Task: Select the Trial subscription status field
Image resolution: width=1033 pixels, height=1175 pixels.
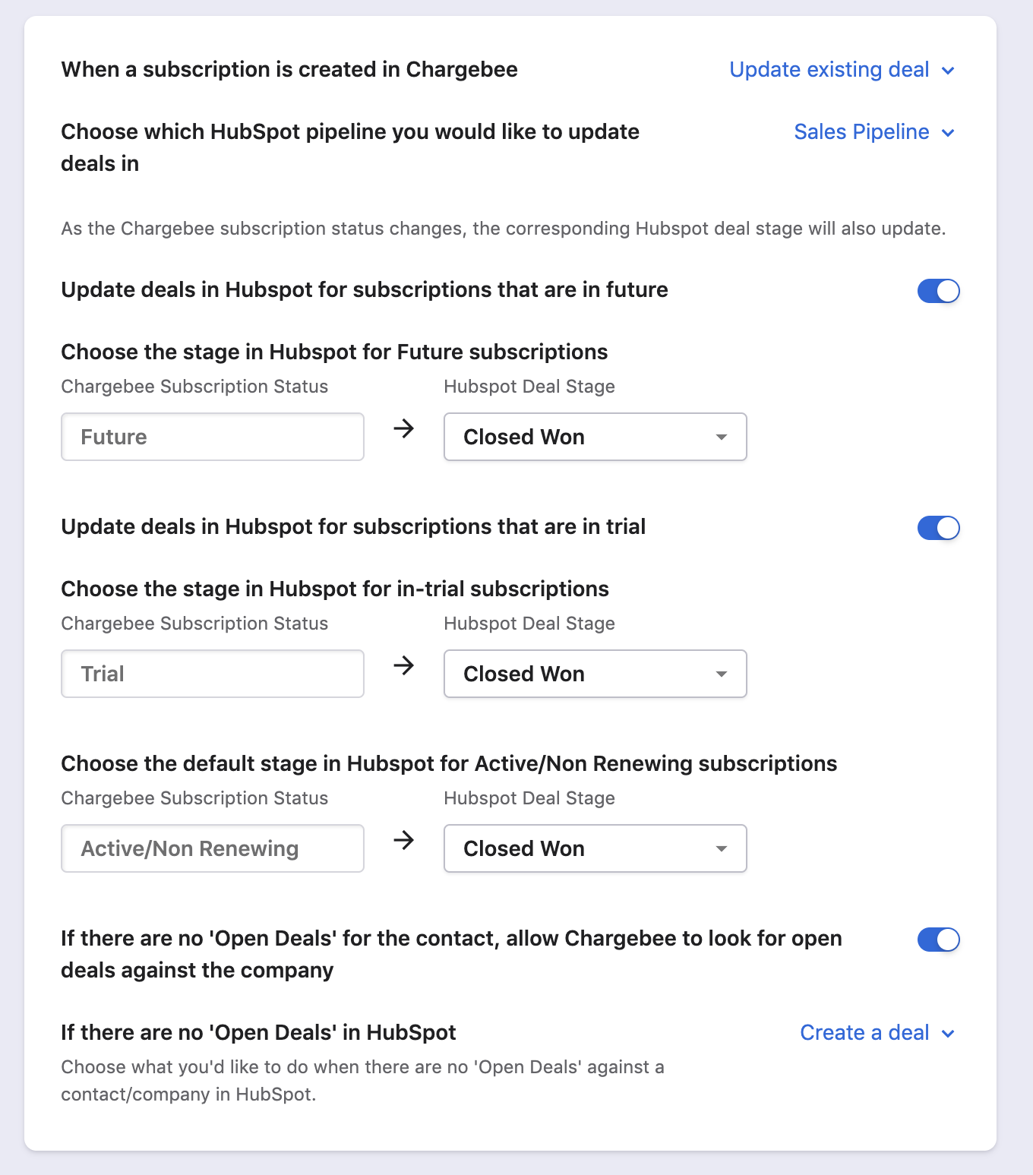Action: (213, 674)
